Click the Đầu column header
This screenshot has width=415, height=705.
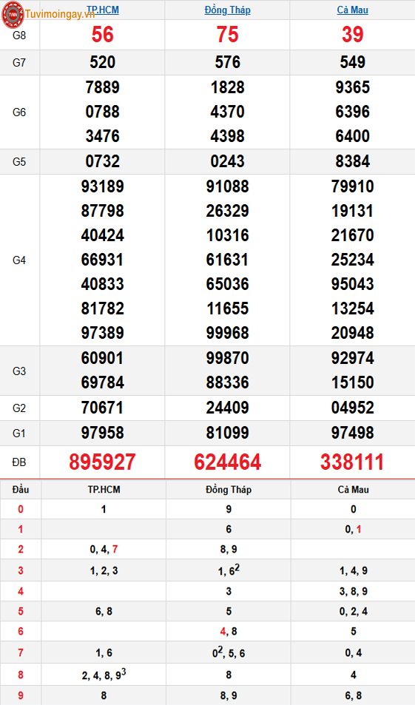tap(21, 490)
